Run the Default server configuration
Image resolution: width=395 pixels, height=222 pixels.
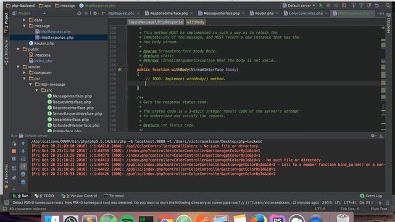pyautogui.click(x=321, y=6)
